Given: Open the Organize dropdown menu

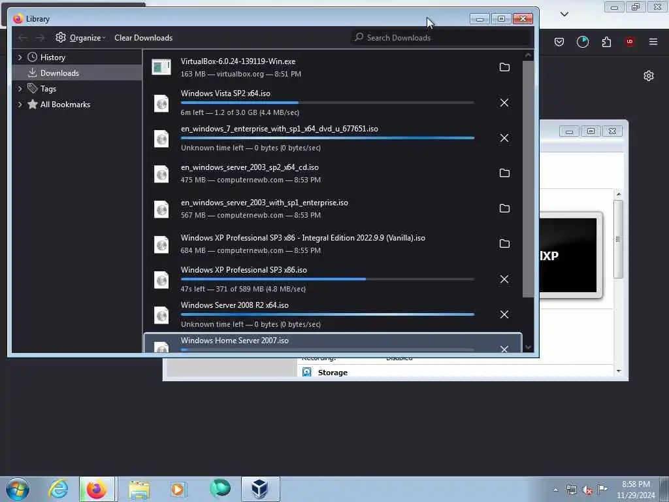Looking at the screenshot, I should click(x=80, y=37).
